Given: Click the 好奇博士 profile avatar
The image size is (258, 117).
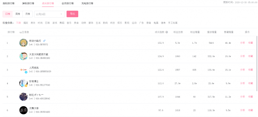Looking at the screenshot, I should click(x=24, y=83).
